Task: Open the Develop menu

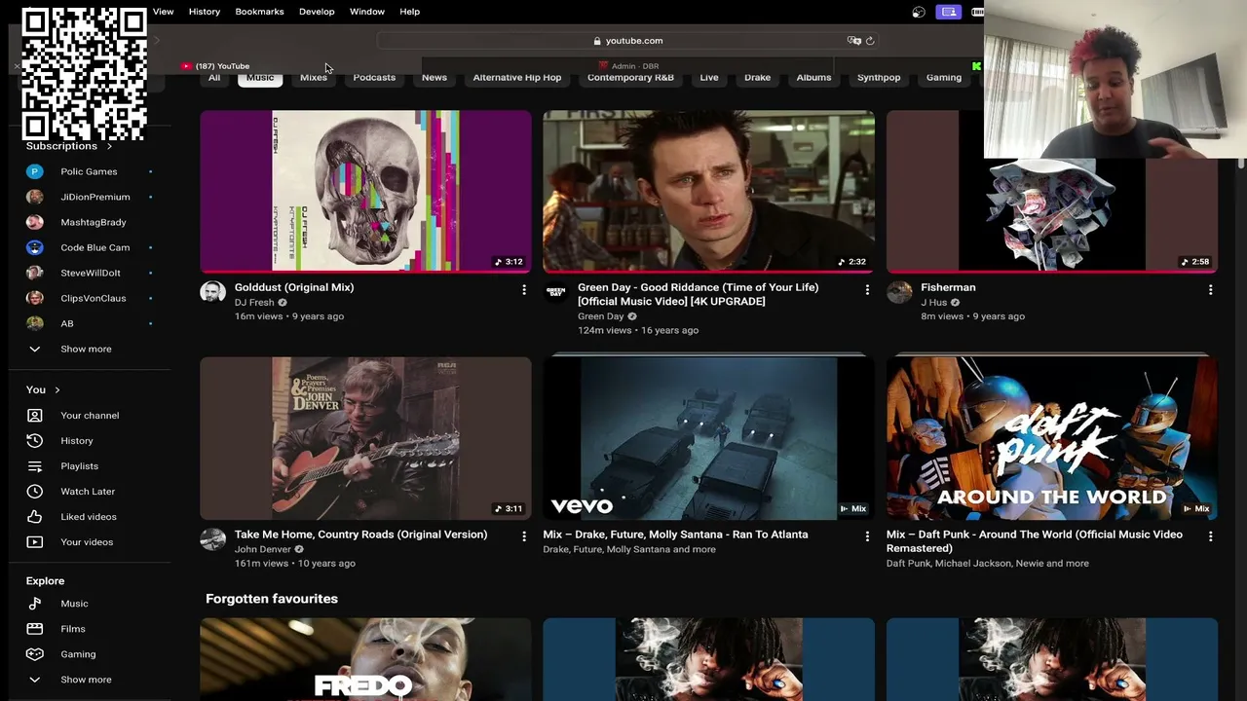Action: (x=317, y=12)
